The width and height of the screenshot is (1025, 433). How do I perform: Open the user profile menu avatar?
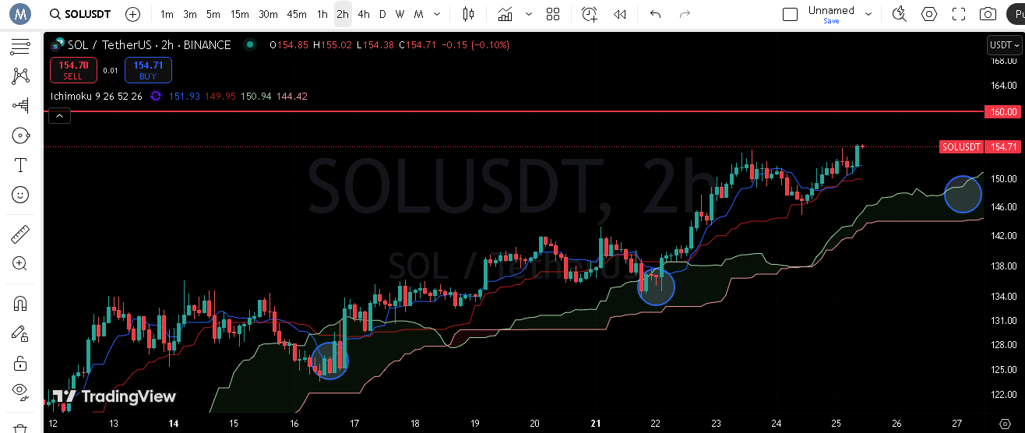[21, 14]
